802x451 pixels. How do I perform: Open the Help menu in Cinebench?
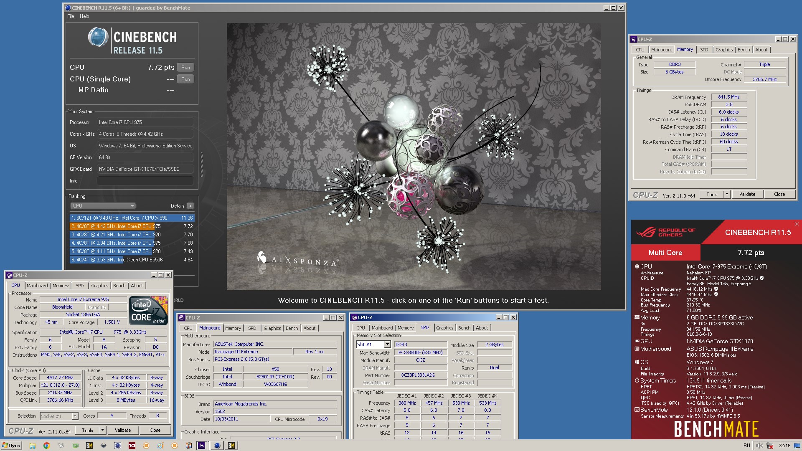coord(84,16)
